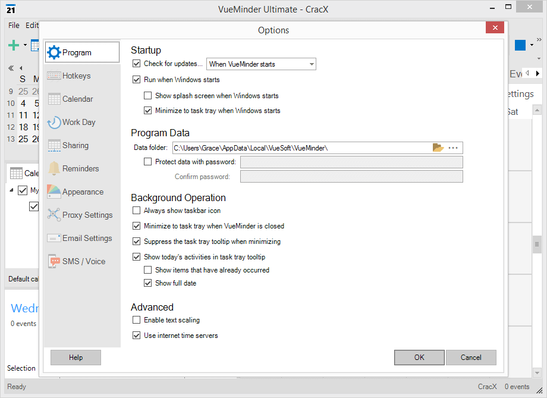This screenshot has height=398, width=547.
Task: Uncheck Show full date
Action: (x=148, y=283)
